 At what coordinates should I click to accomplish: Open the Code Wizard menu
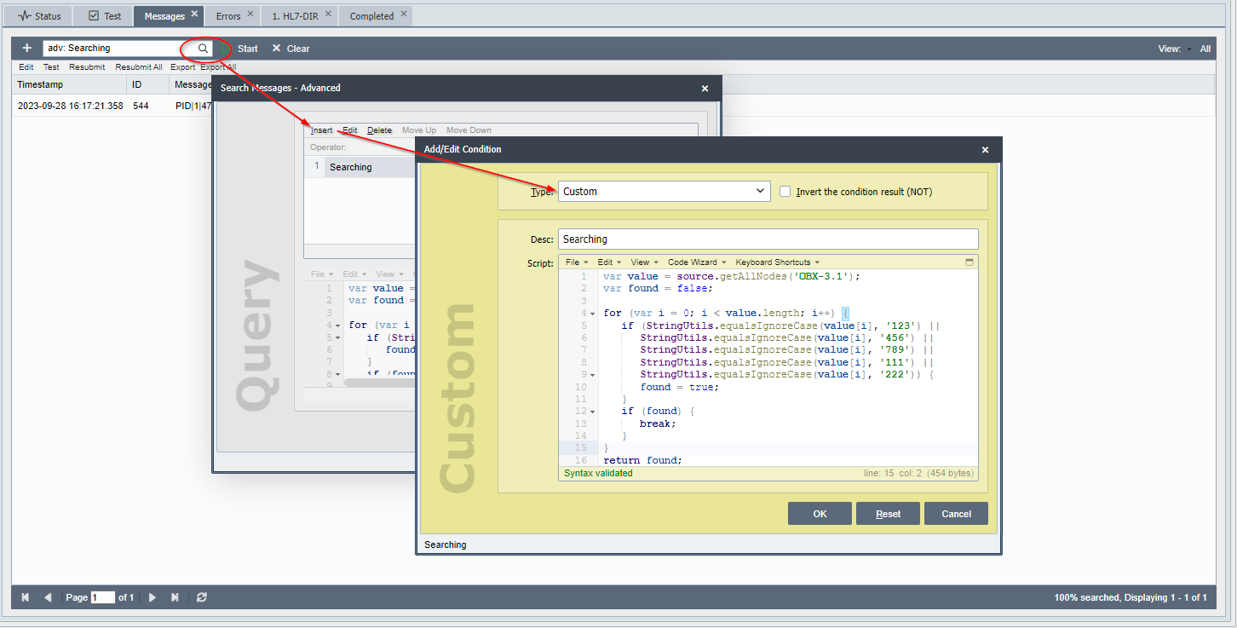(x=697, y=262)
